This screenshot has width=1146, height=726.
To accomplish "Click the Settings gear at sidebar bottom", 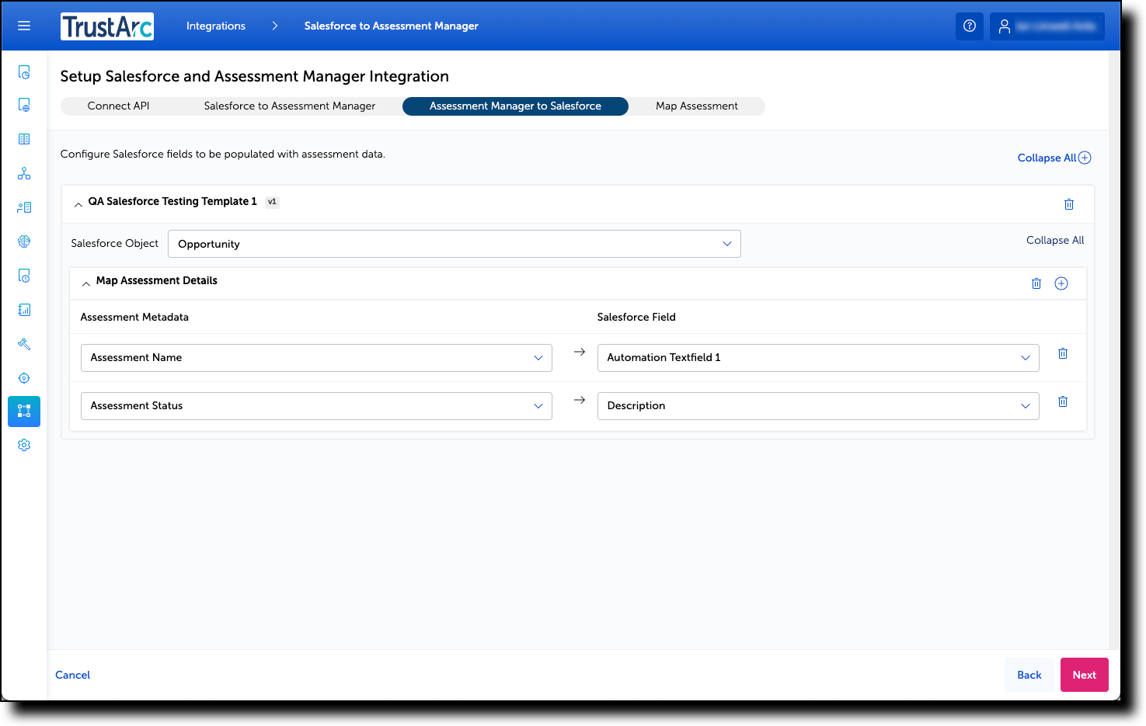I will click(23, 444).
